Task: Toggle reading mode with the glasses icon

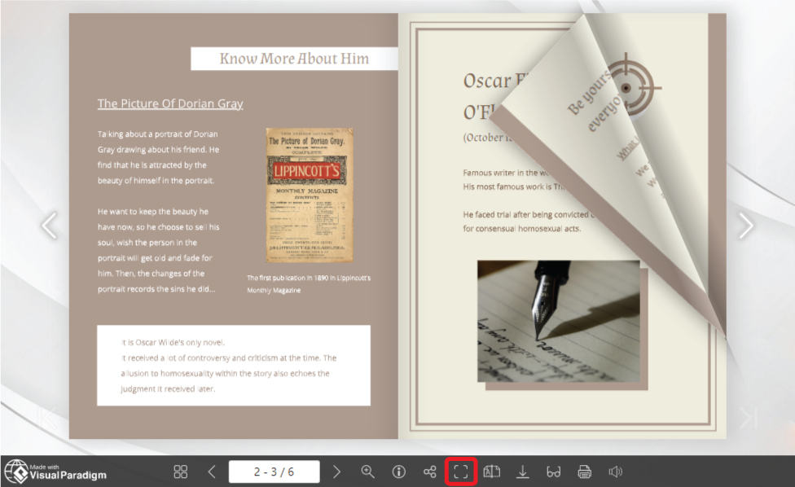Action: coord(553,472)
